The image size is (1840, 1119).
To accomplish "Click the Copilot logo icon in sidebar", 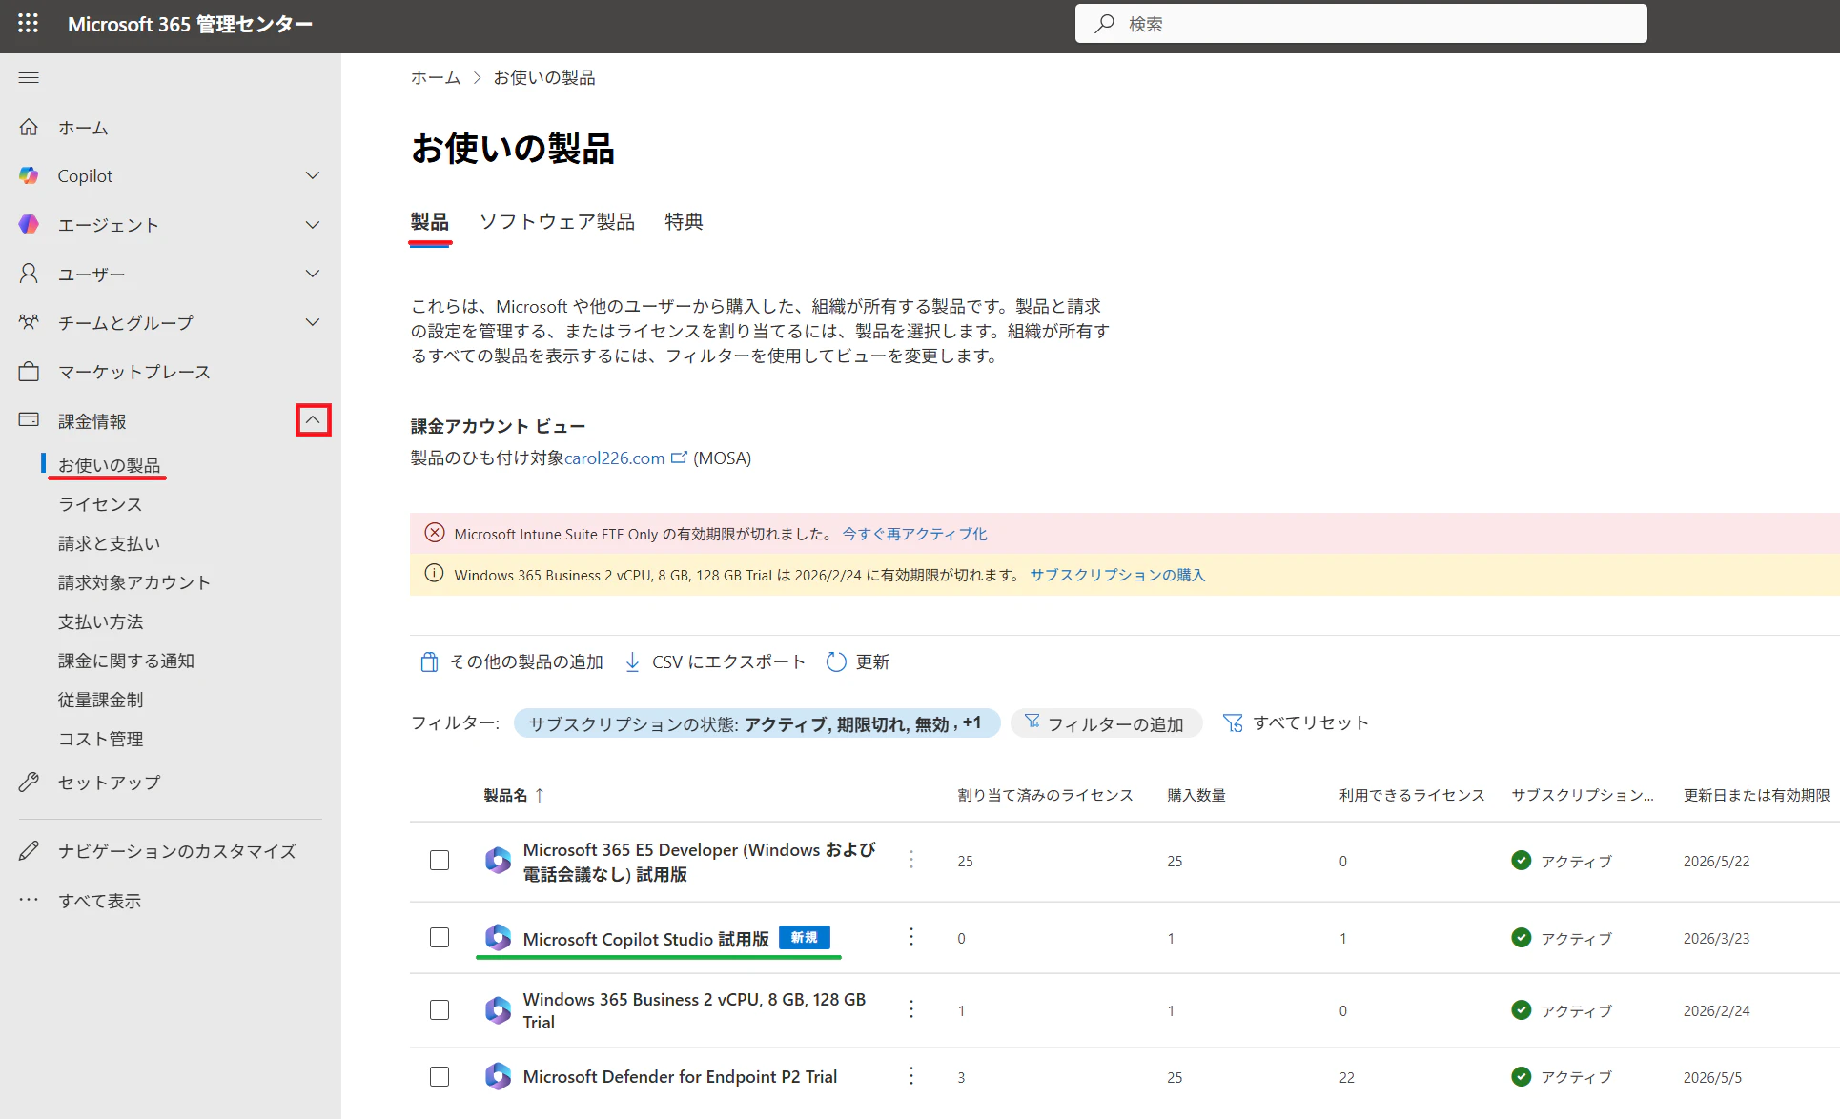I will pyautogui.click(x=29, y=175).
